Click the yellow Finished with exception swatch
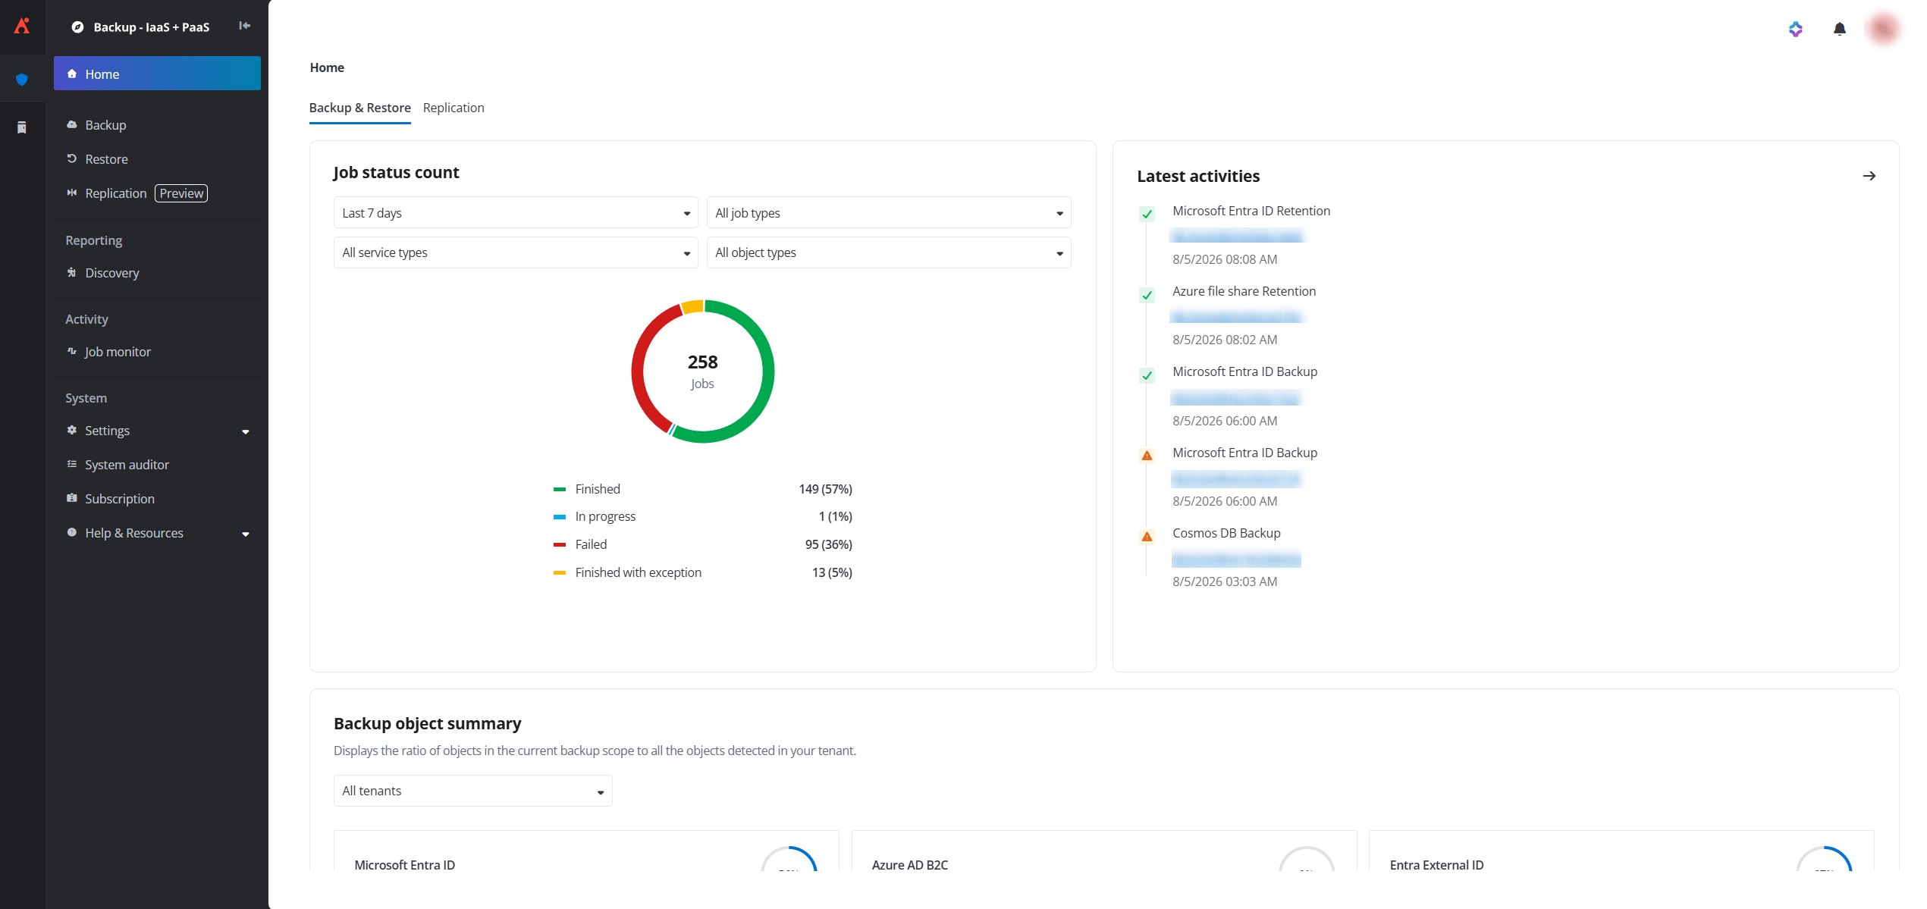 coord(560,572)
